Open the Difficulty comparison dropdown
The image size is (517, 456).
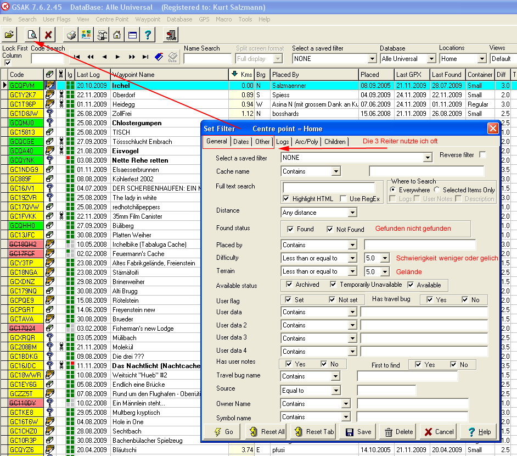point(352,258)
